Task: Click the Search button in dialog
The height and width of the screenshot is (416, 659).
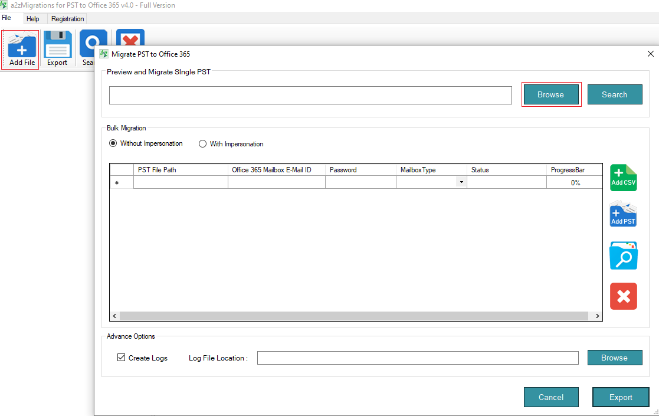Action: pyautogui.click(x=614, y=94)
